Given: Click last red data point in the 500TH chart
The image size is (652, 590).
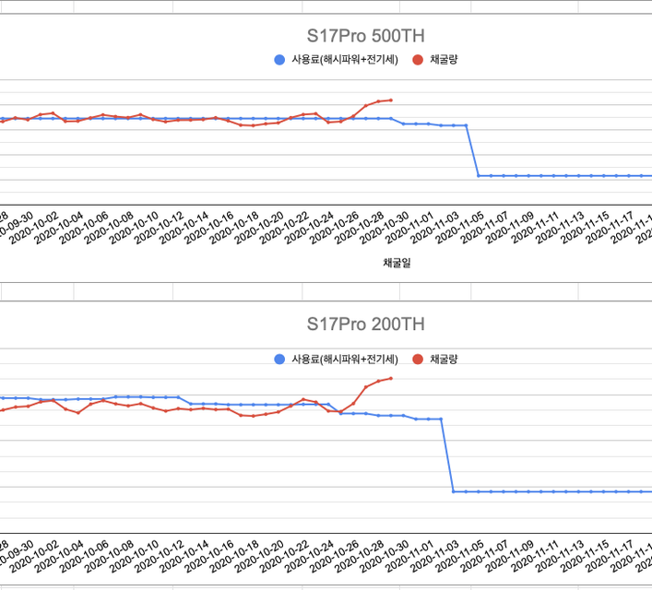Looking at the screenshot, I should pos(391,100).
